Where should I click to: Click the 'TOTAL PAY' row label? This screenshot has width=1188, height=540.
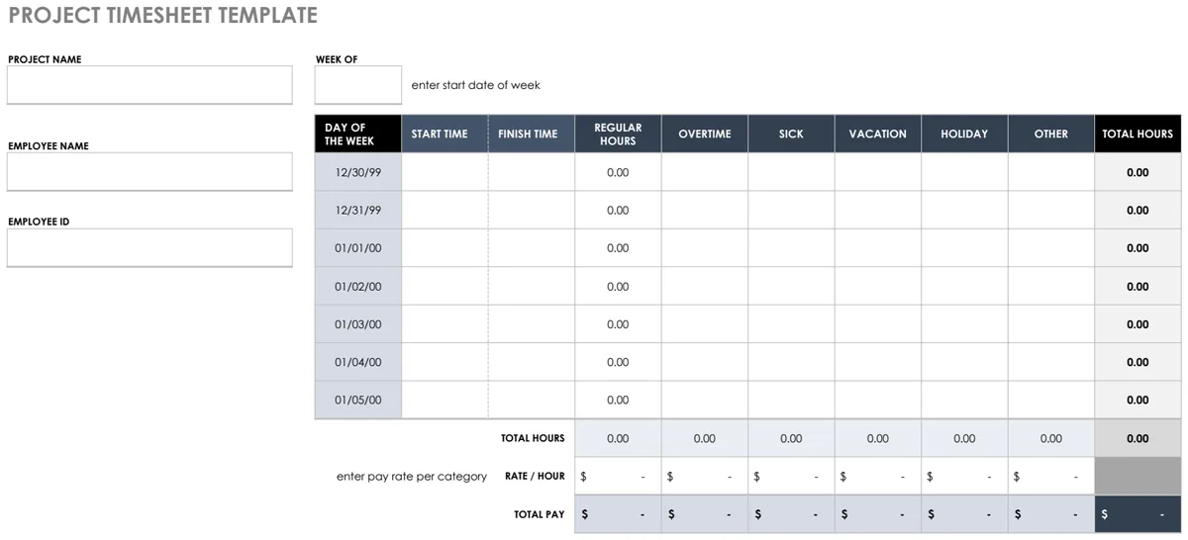[x=540, y=514]
